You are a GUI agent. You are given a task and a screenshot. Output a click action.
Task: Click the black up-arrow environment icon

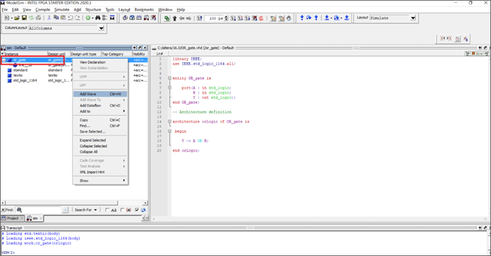pyautogui.click(x=175, y=18)
